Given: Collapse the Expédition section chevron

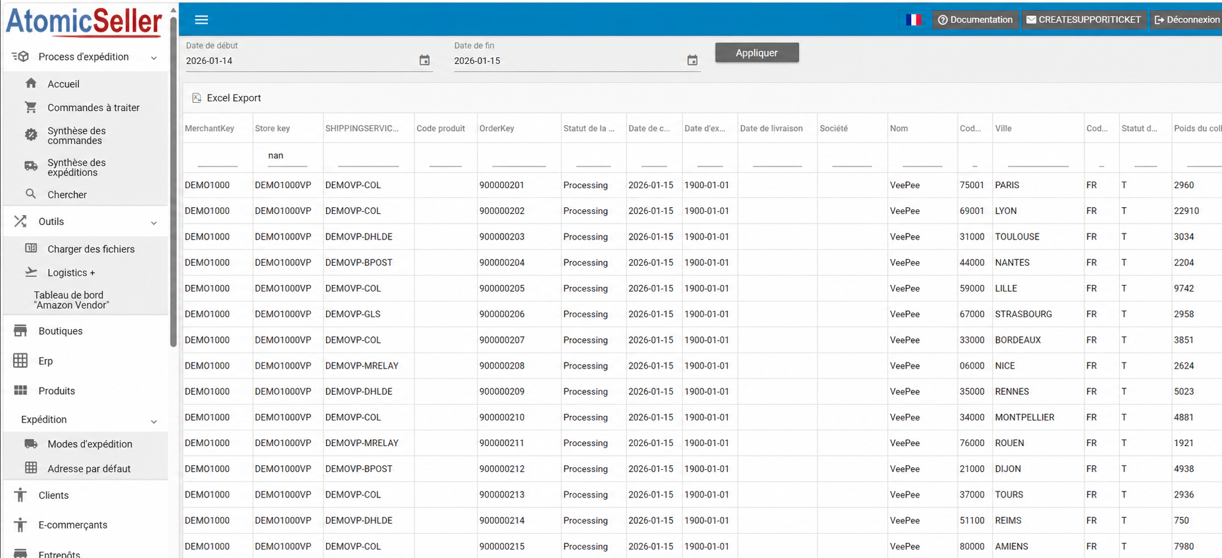Looking at the screenshot, I should pos(153,421).
